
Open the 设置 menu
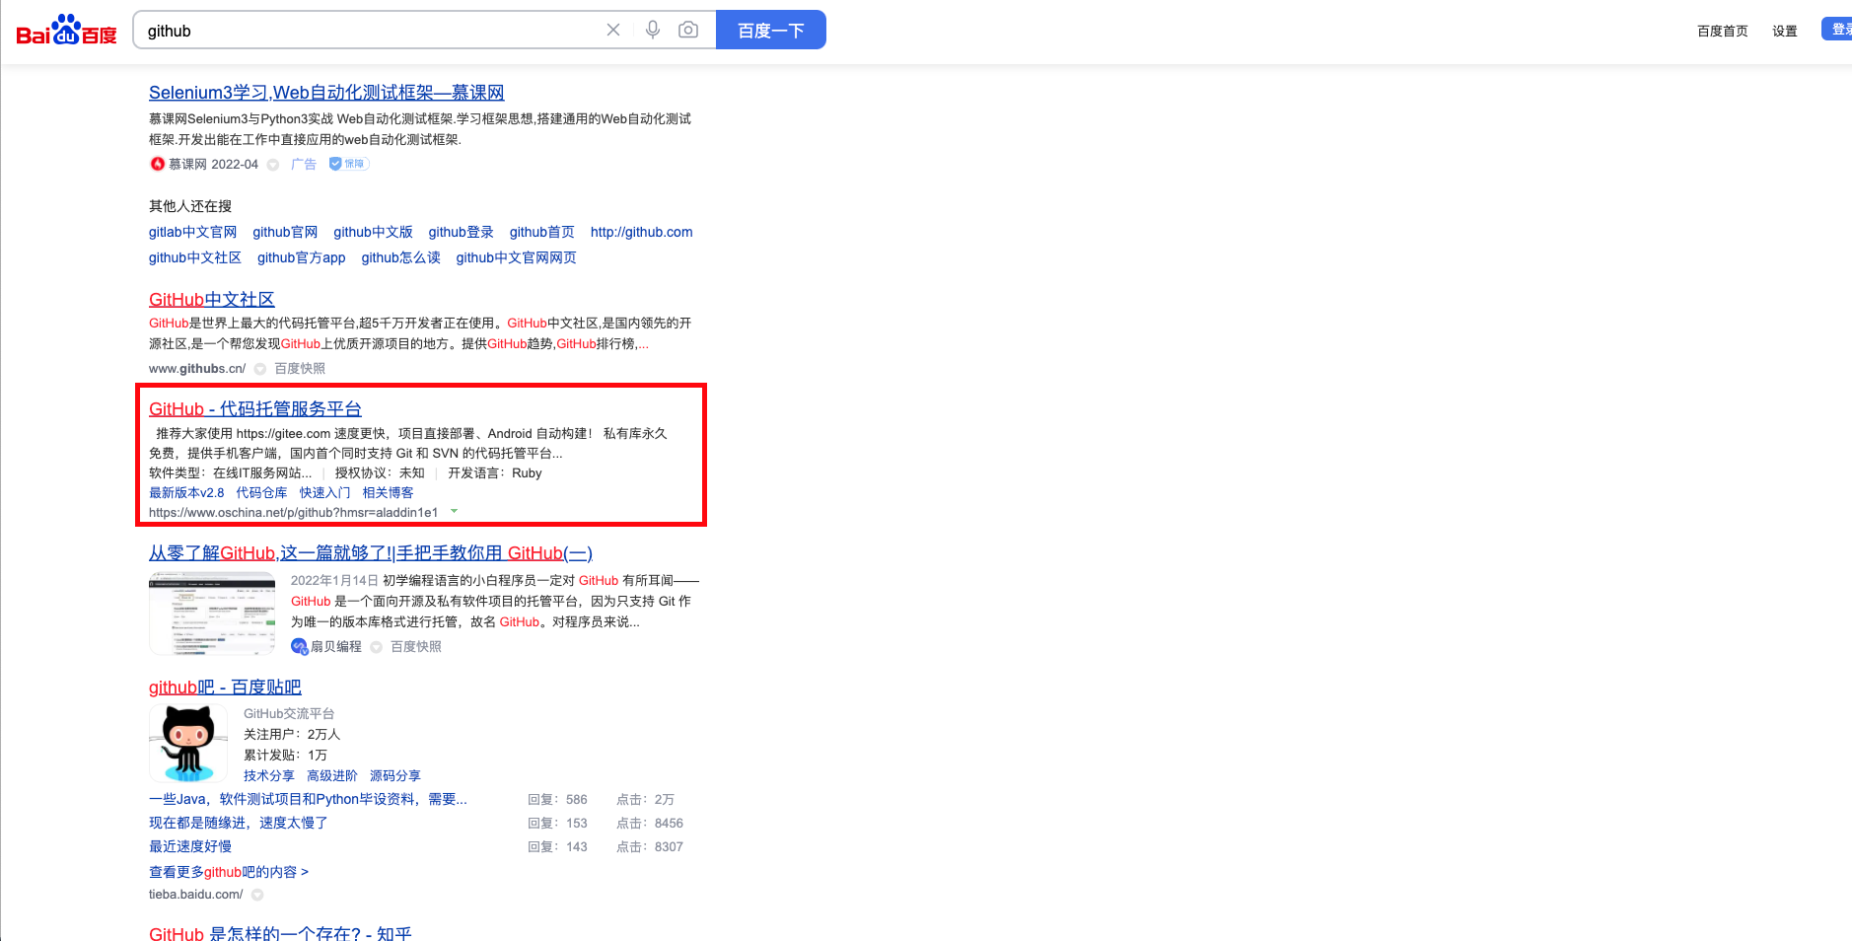click(1784, 31)
